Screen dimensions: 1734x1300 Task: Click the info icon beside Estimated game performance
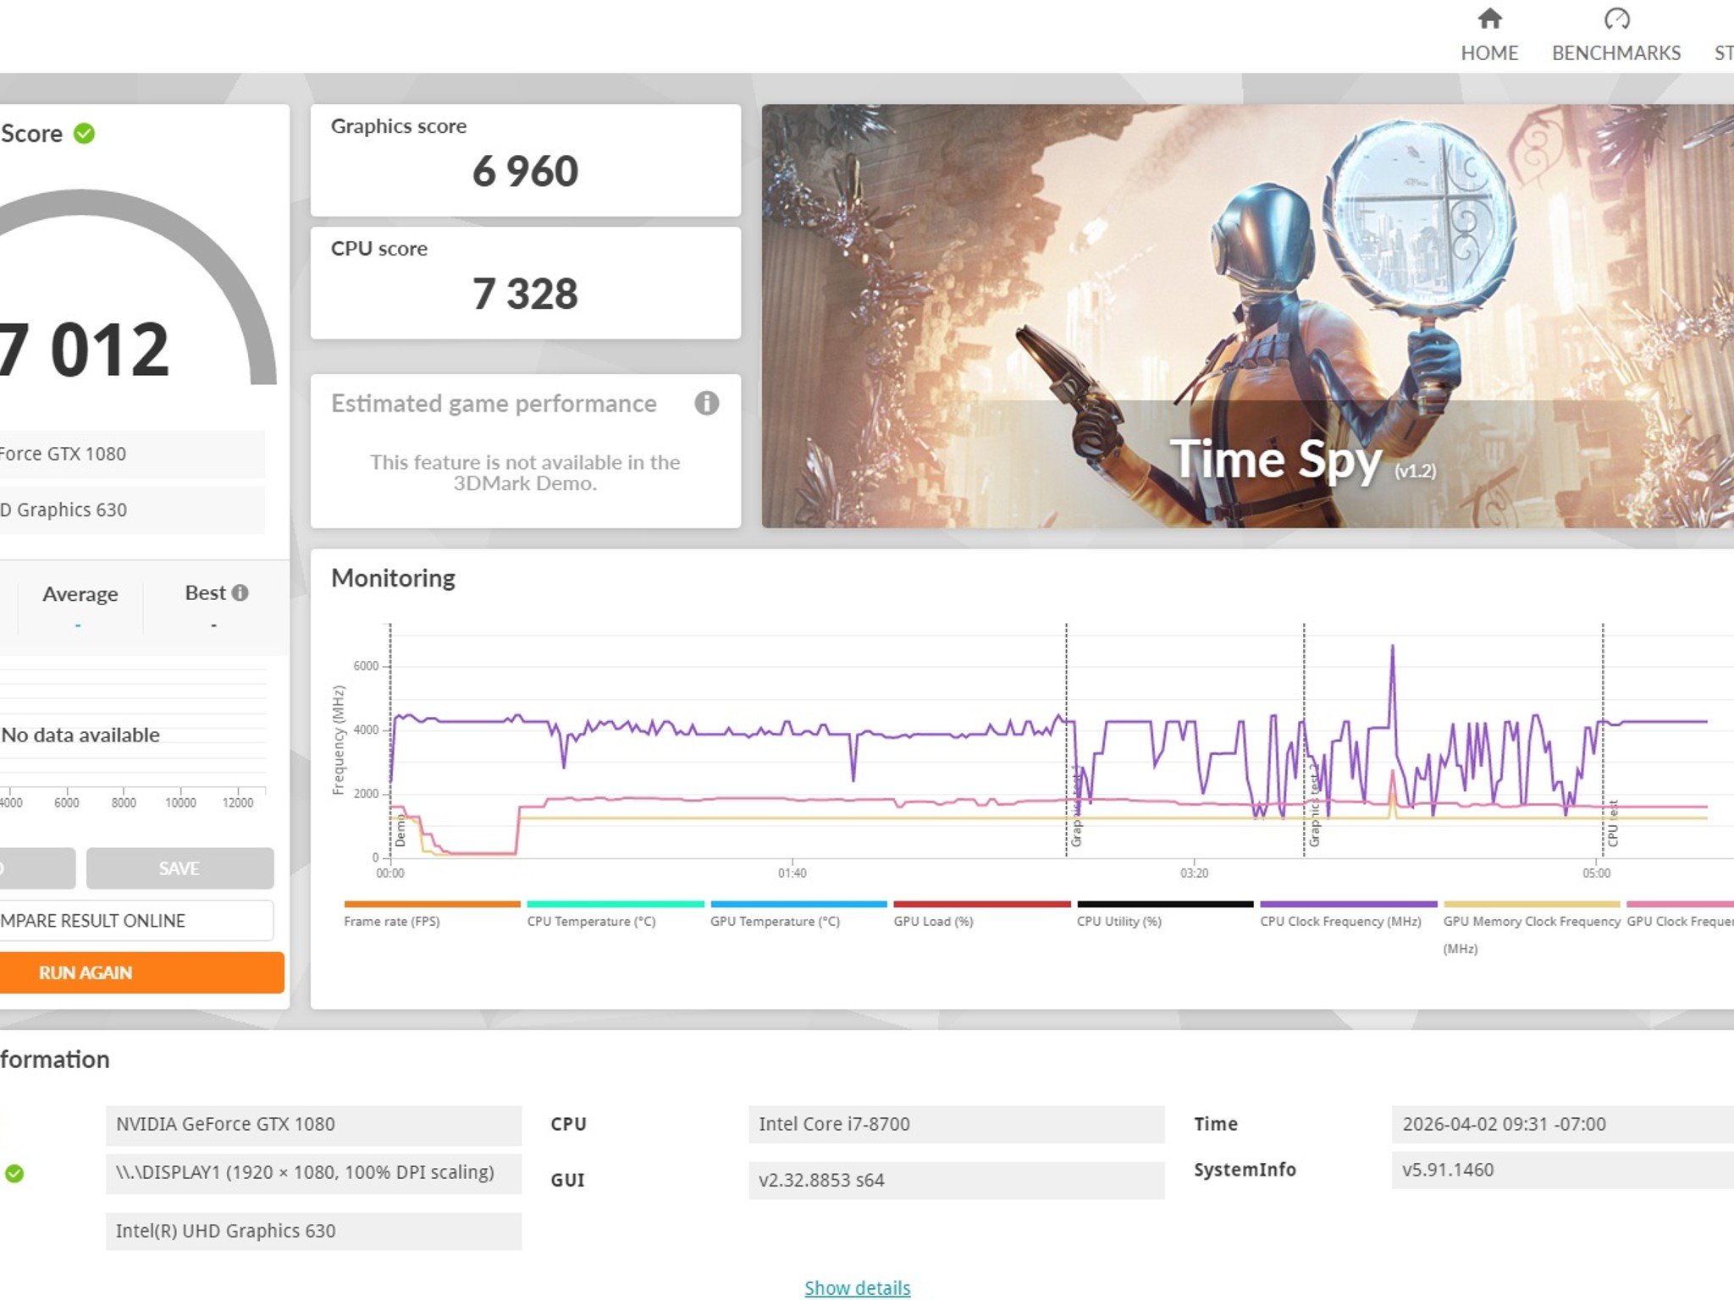coord(707,403)
